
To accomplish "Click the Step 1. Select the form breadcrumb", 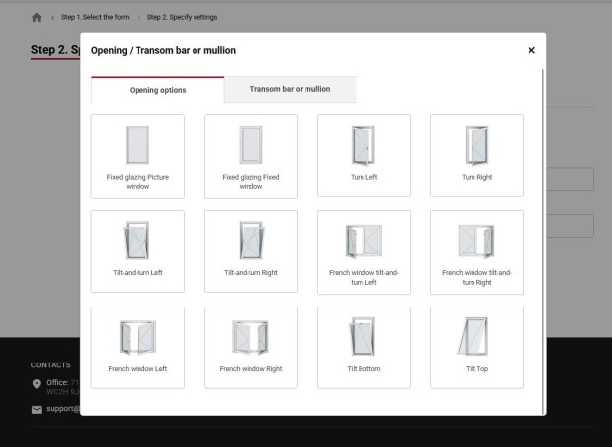I will click(x=95, y=17).
